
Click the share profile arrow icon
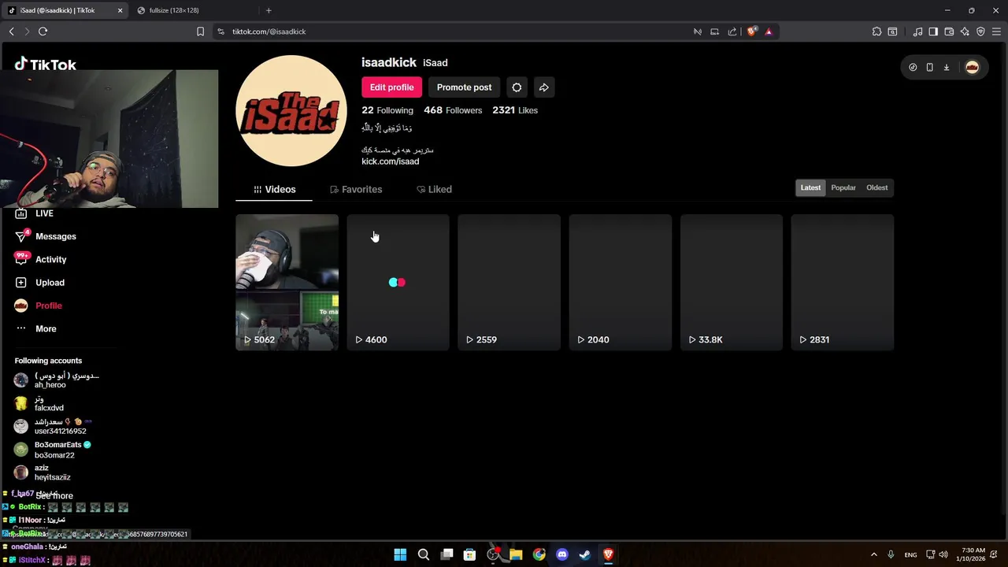coord(543,87)
